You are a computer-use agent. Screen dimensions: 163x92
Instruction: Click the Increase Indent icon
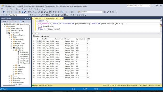coord(80,15)
